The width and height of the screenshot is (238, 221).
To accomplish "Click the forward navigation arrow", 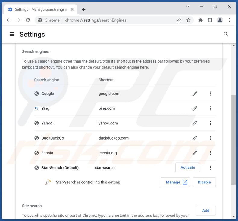I will click(x=18, y=20).
